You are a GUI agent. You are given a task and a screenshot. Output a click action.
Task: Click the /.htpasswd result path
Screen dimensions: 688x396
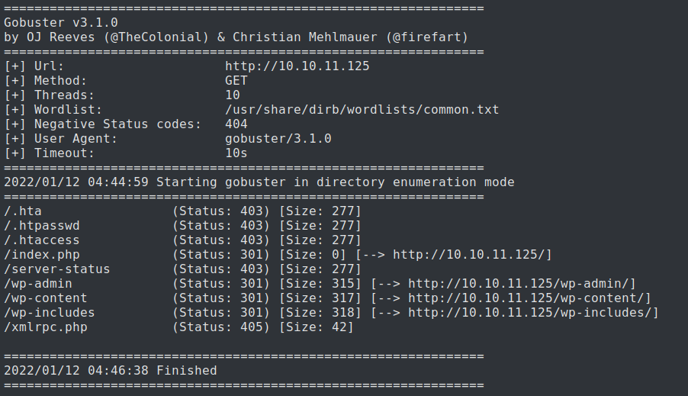click(x=41, y=225)
